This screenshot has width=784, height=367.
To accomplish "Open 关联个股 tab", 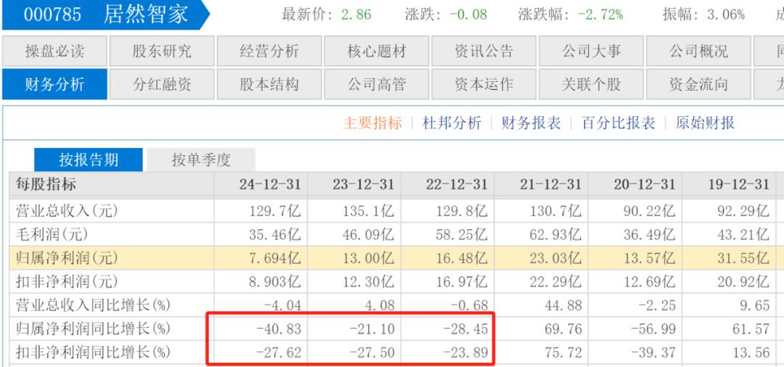I will click(591, 84).
